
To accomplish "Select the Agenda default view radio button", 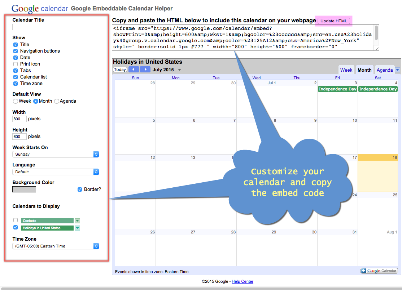I will pos(57,101).
